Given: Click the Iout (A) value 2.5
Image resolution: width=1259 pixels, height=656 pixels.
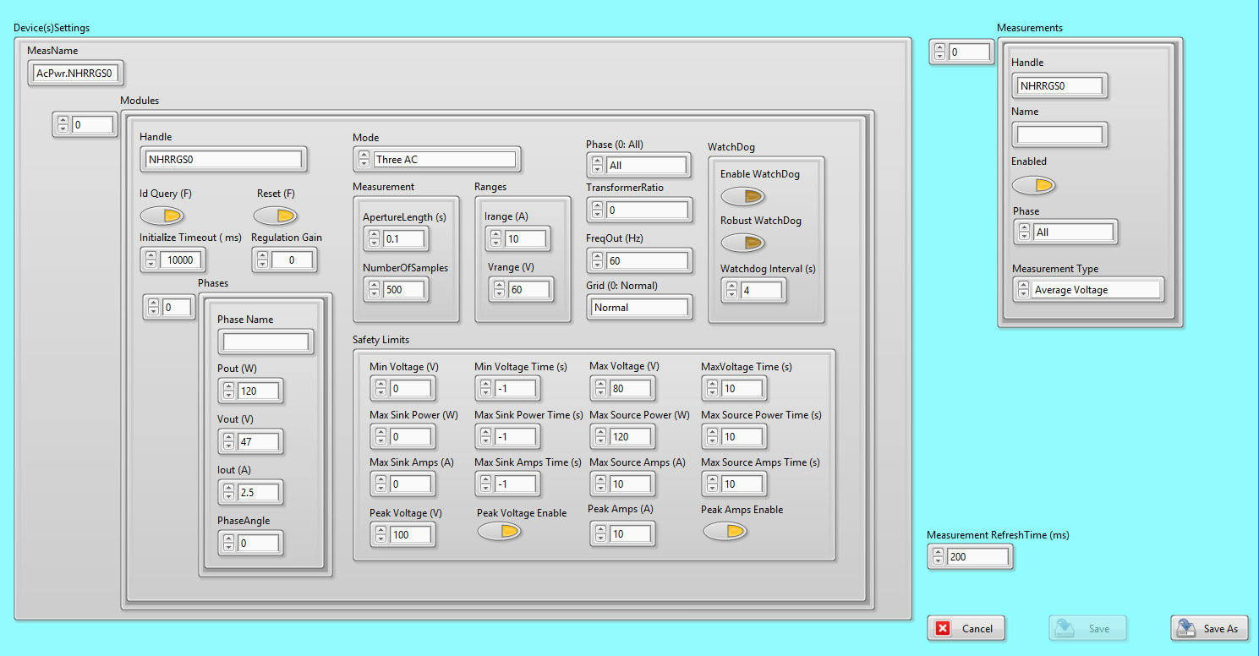Looking at the screenshot, I should (258, 492).
